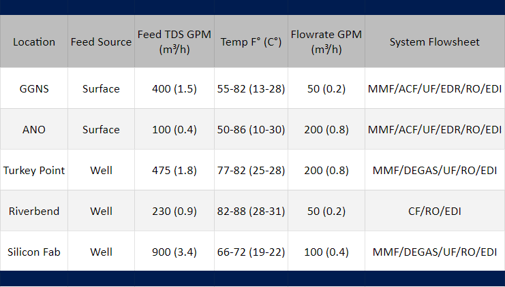Screen dimensions: 505x287
Task: Select the Riverbend location cell
Action: [34, 211]
